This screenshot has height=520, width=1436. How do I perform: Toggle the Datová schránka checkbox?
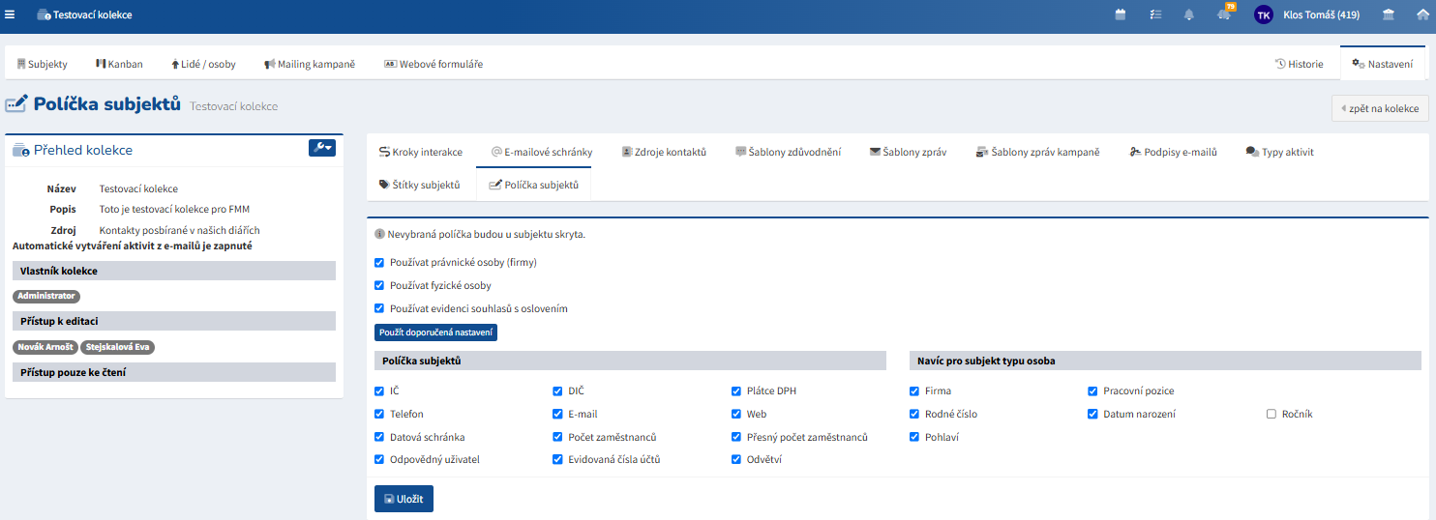379,437
